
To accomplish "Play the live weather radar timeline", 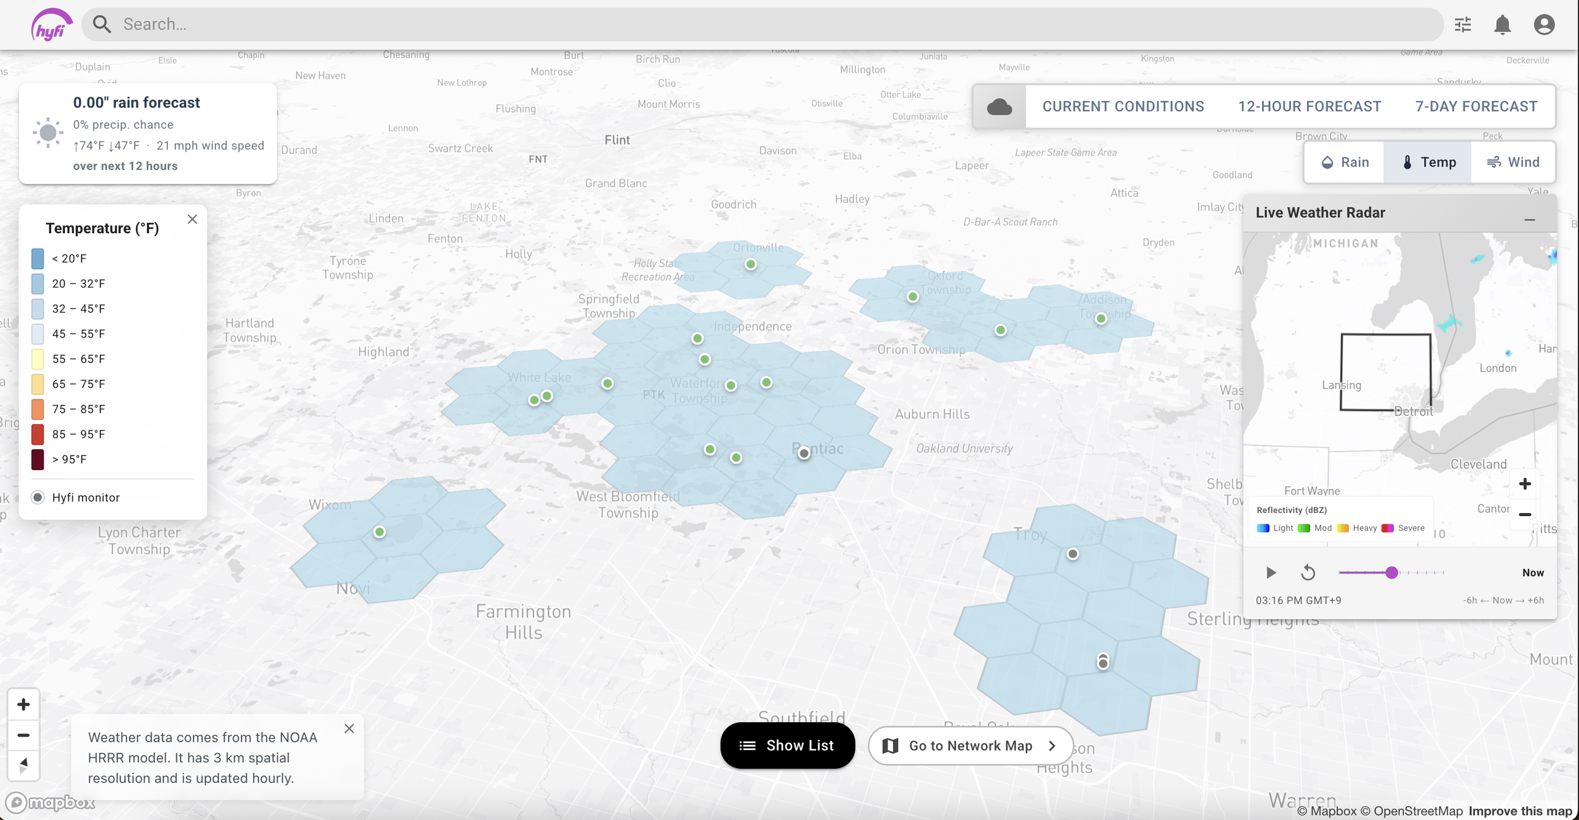I will click(x=1271, y=573).
